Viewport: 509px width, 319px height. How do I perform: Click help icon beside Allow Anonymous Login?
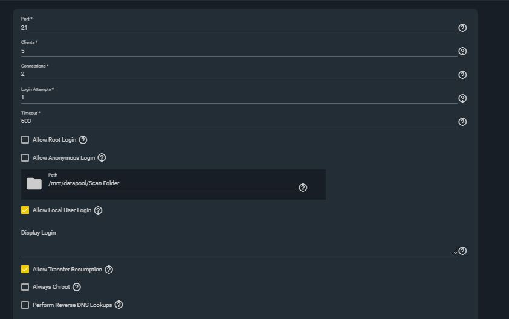coord(102,158)
